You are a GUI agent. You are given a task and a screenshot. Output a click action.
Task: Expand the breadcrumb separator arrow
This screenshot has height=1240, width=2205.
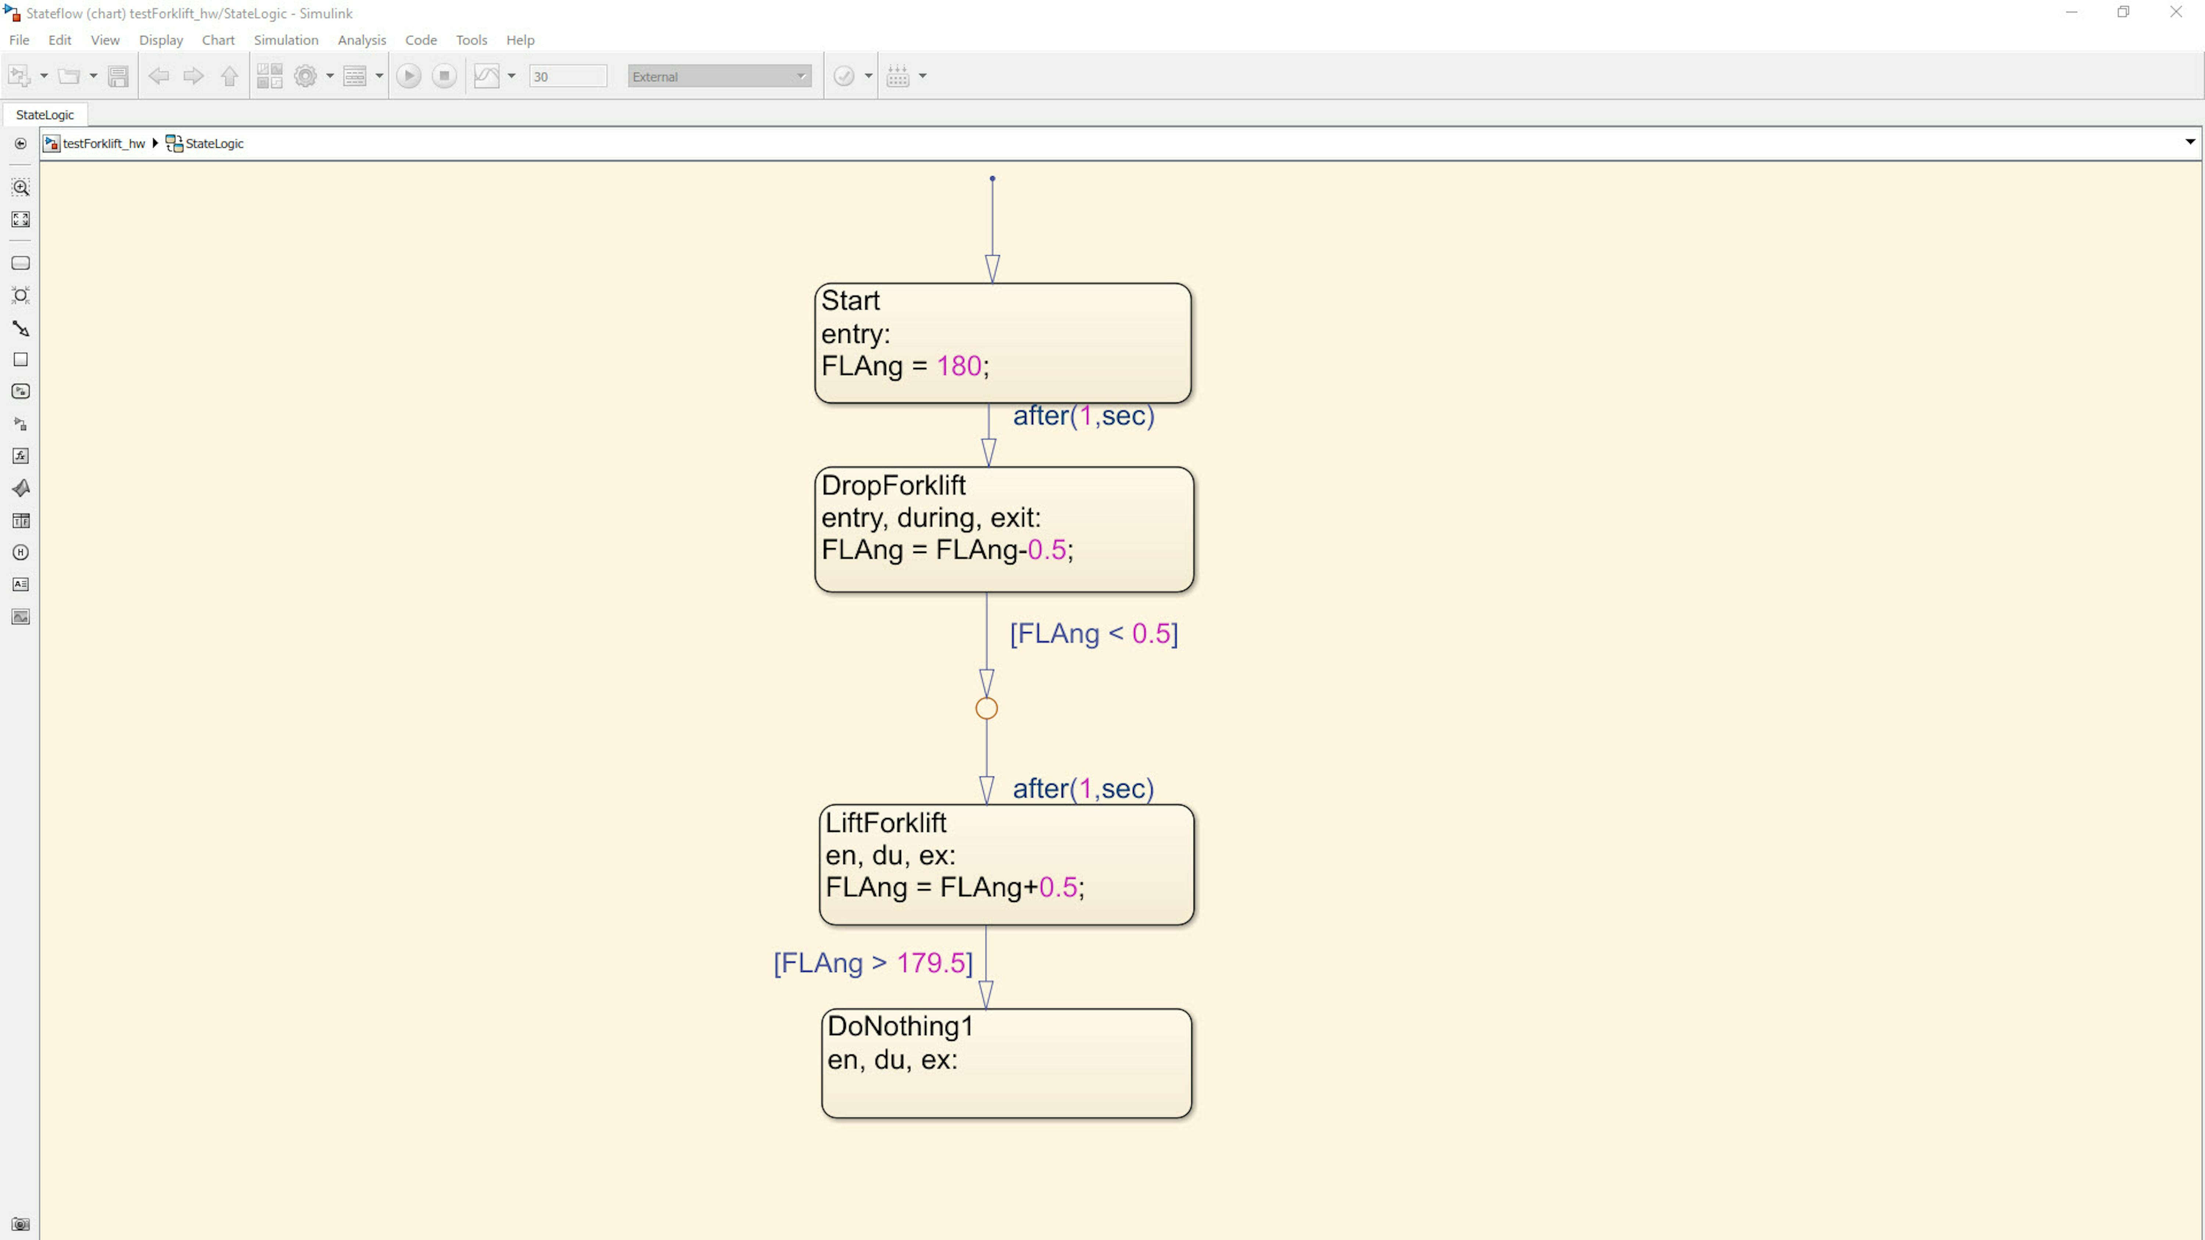(x=155, y=144)
